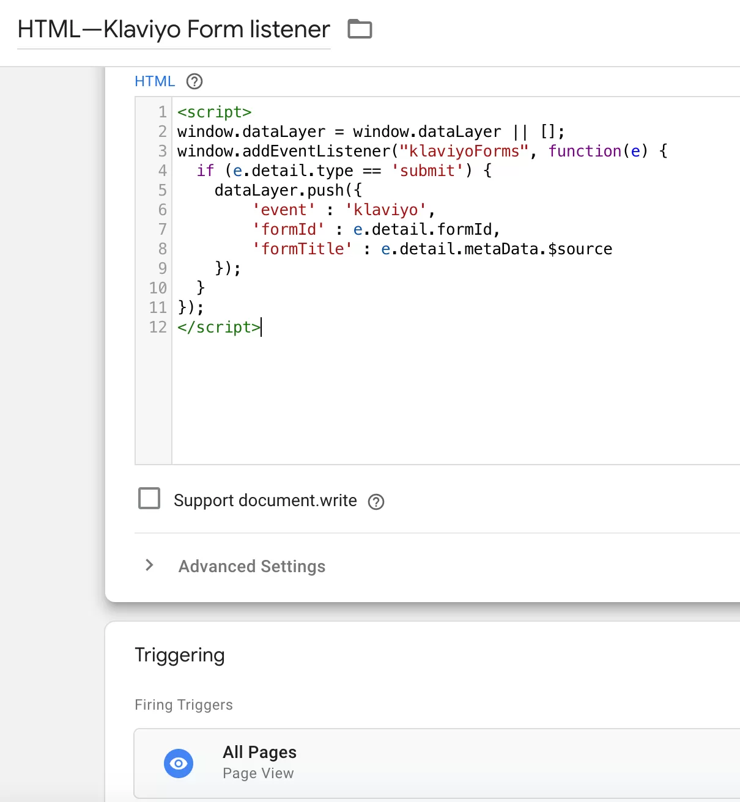Image resolution: width=740 pixels, height=802 pixels.
Task: Click the HTML field label
Action: tap(155, 81)
